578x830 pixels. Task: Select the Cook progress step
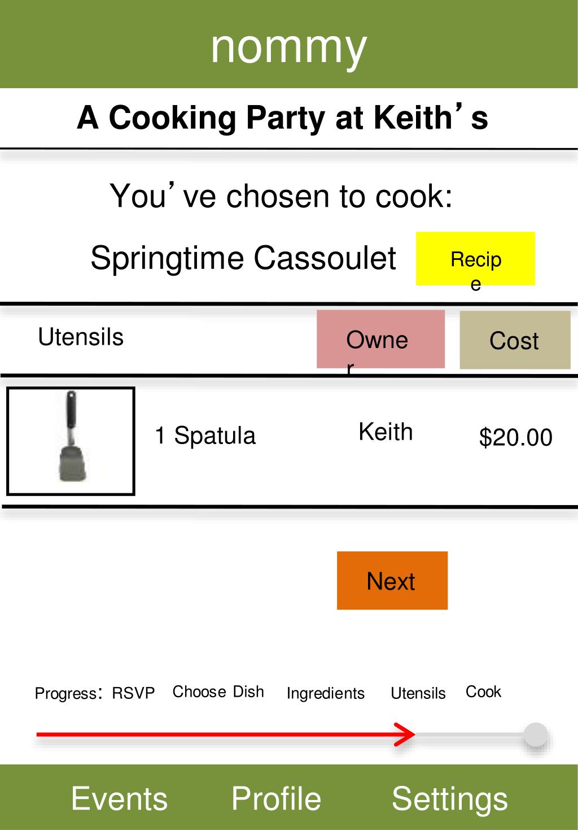coord(483,692)
